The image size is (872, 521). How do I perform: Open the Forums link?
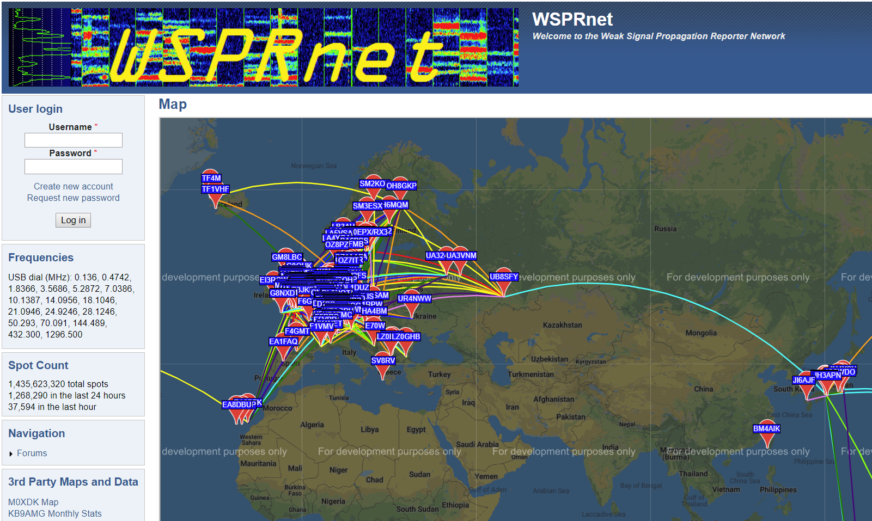tap(32, 453)
